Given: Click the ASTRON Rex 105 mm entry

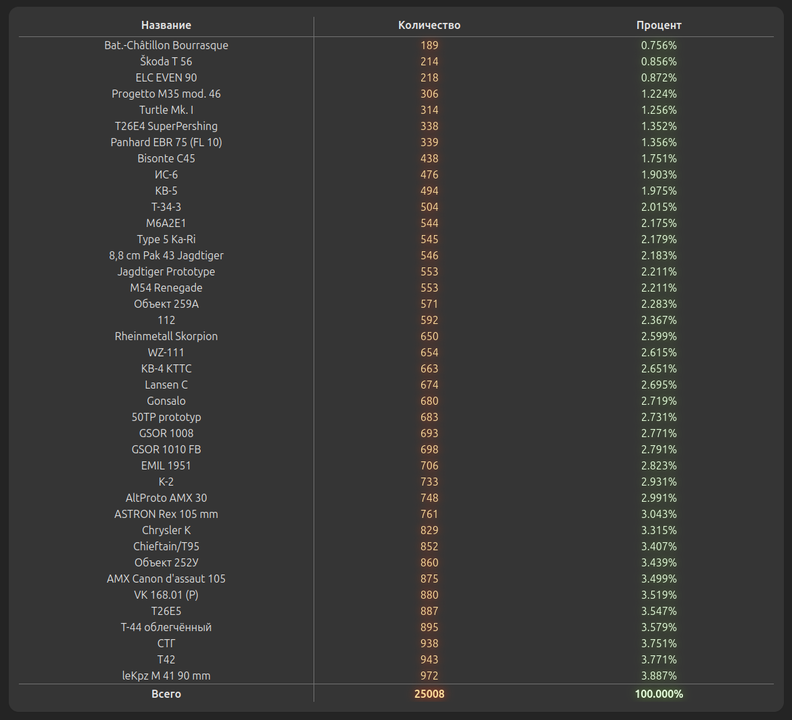Looking at the screenshot, I should tap(166, 514).
